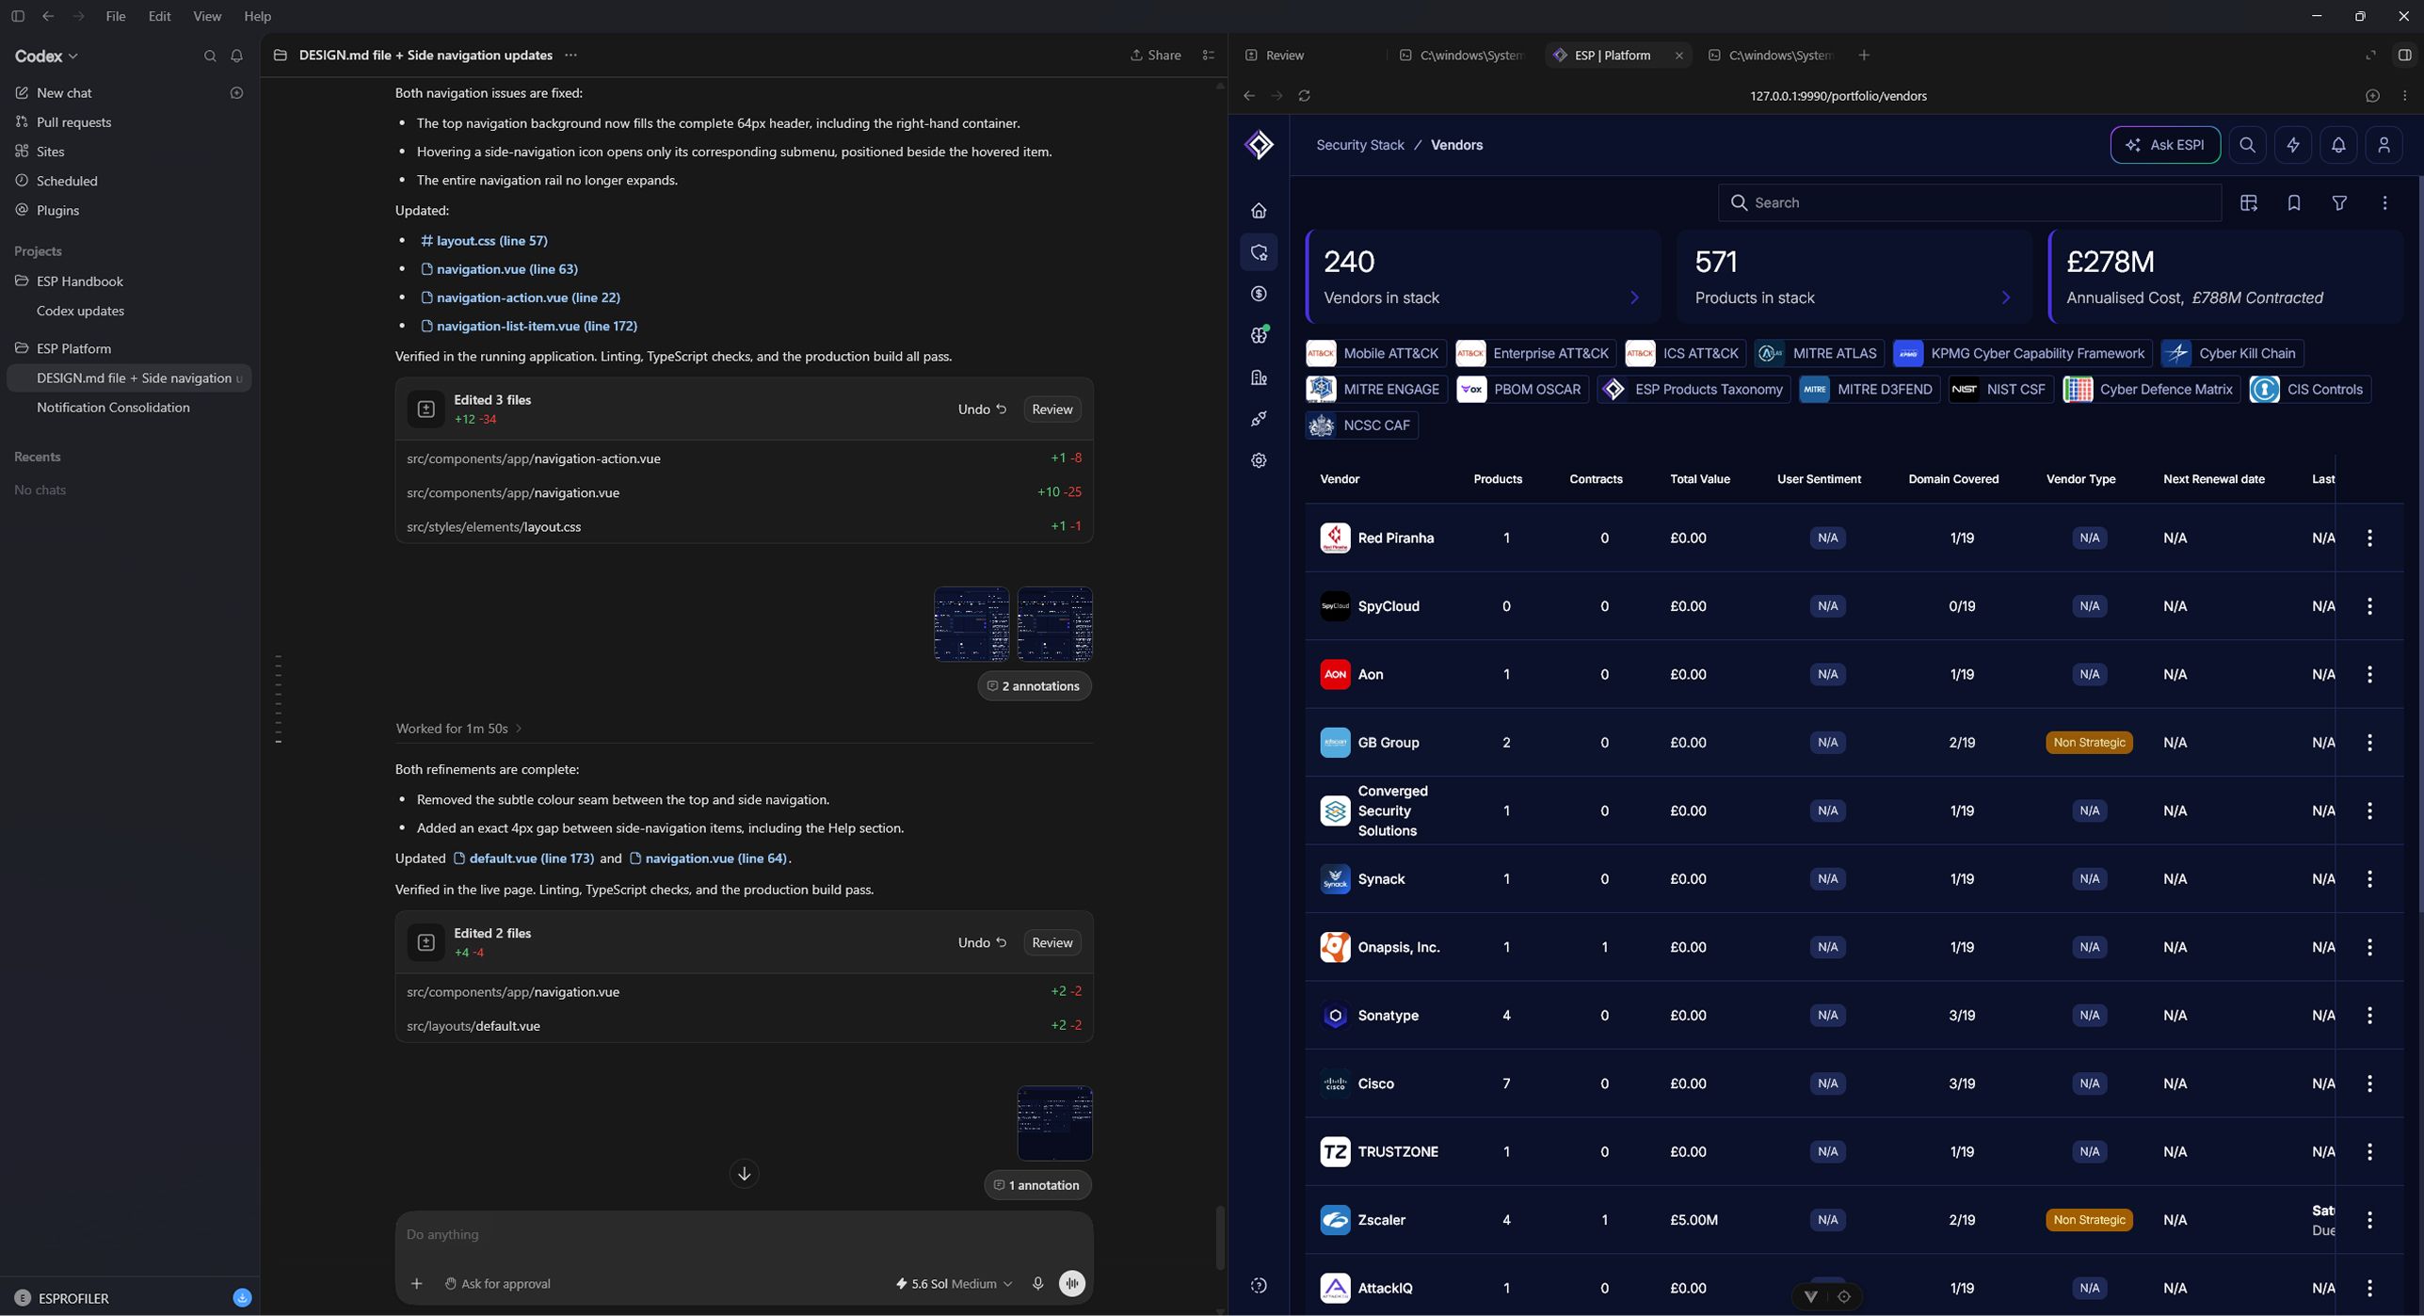Viewport: 2424px width, 1316px height.
Task: Select Notification Consolidation chat
Action: click(113, 408)
